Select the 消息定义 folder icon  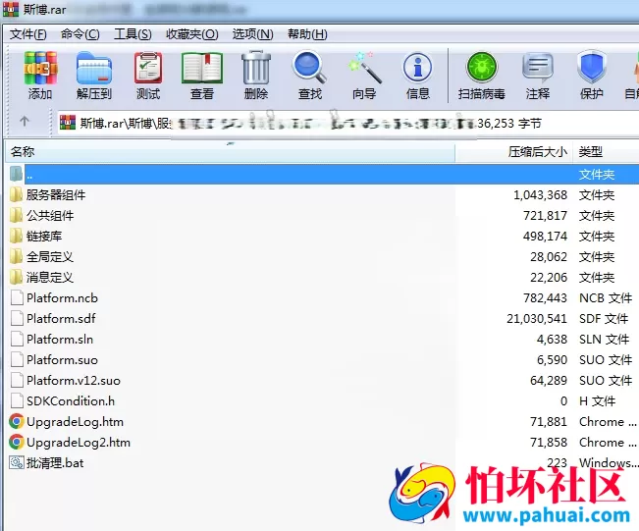[x=16, y=277]
